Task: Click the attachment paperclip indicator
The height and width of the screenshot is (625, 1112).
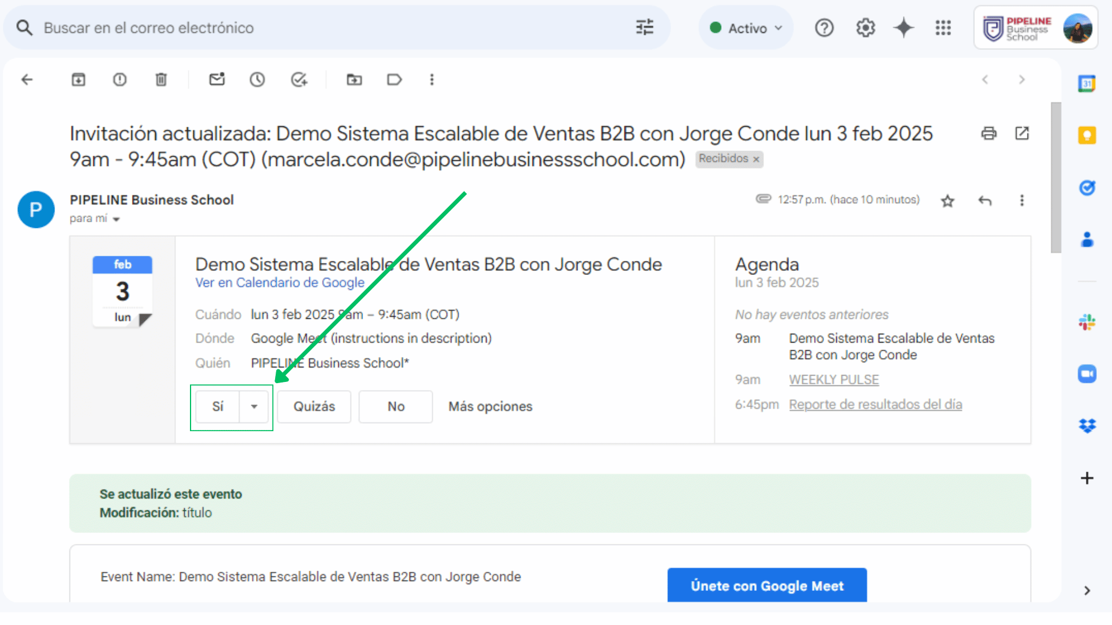Action: click(763, 199)
